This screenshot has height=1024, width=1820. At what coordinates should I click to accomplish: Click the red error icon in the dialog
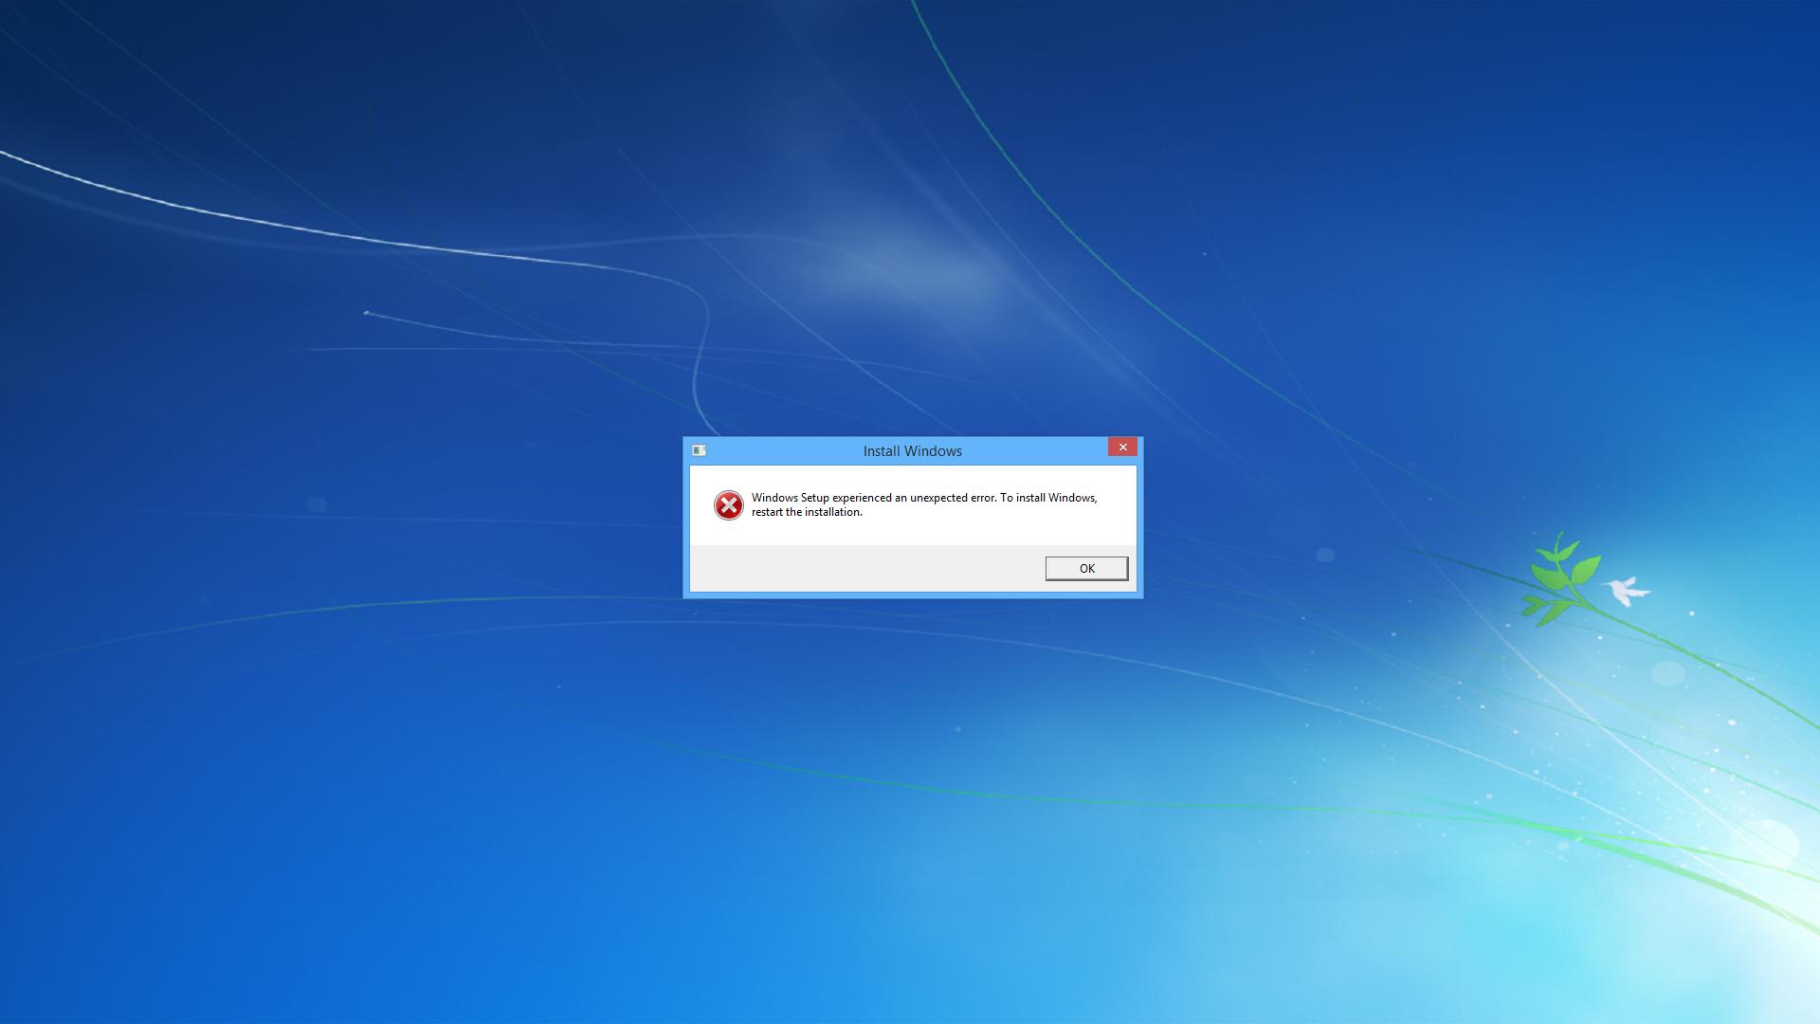click(728, 505)
